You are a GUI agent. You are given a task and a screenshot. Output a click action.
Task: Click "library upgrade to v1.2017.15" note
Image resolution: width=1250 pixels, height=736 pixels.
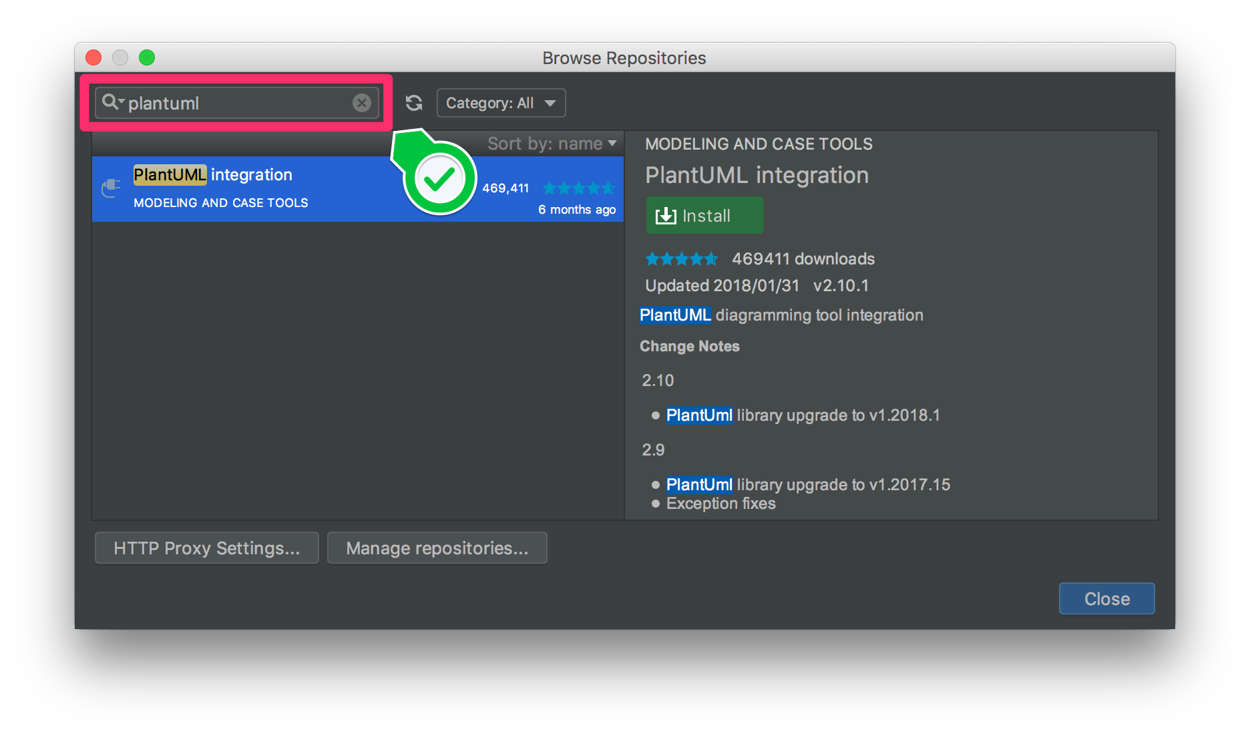click(x=843, y=484)
